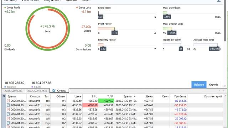Screen dimensions: 228x128
Task: Click the profit value 42 773.00
Action: [x=181, y=110]
